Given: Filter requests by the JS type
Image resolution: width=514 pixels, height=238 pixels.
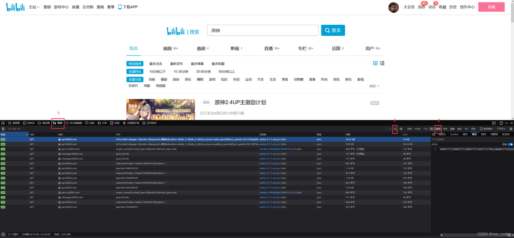Looking at the screenshot, I should click(x=432, y=129).
